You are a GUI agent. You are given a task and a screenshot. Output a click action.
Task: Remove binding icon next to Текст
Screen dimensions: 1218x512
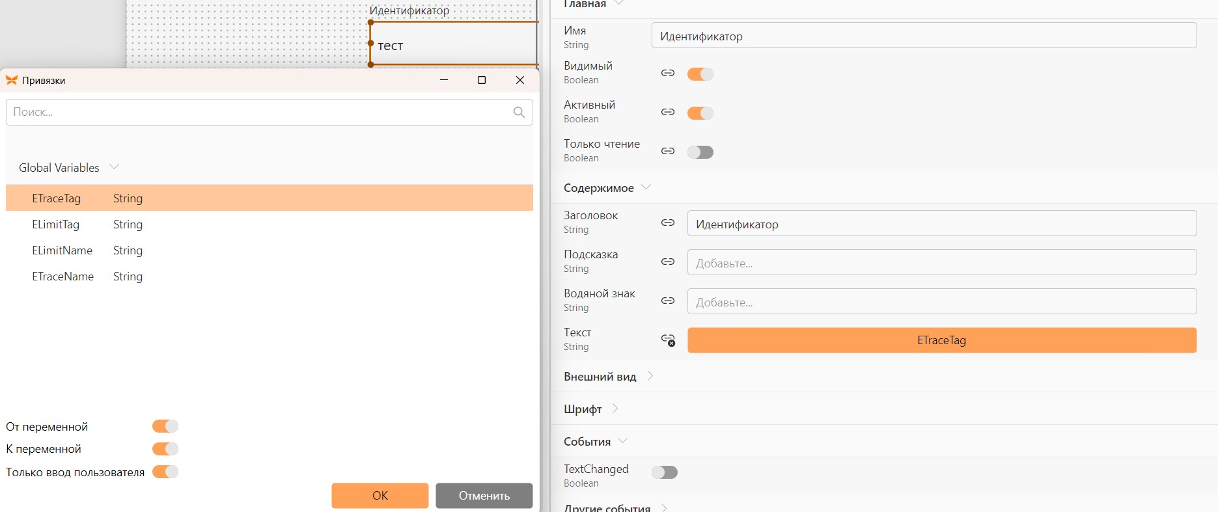point(668,340)
